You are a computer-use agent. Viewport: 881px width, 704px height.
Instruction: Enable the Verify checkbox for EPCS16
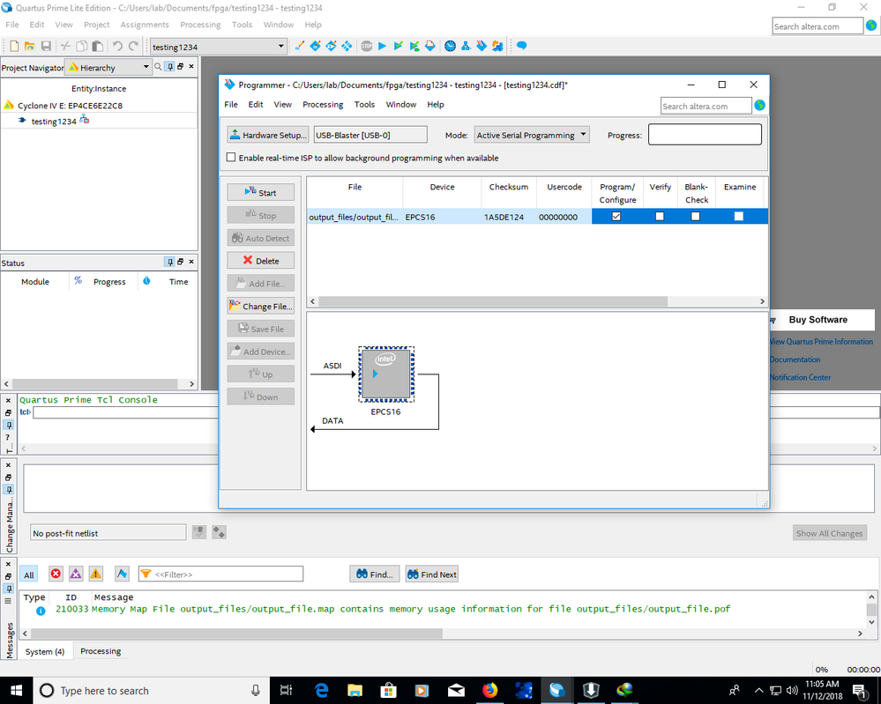(660, 216)
